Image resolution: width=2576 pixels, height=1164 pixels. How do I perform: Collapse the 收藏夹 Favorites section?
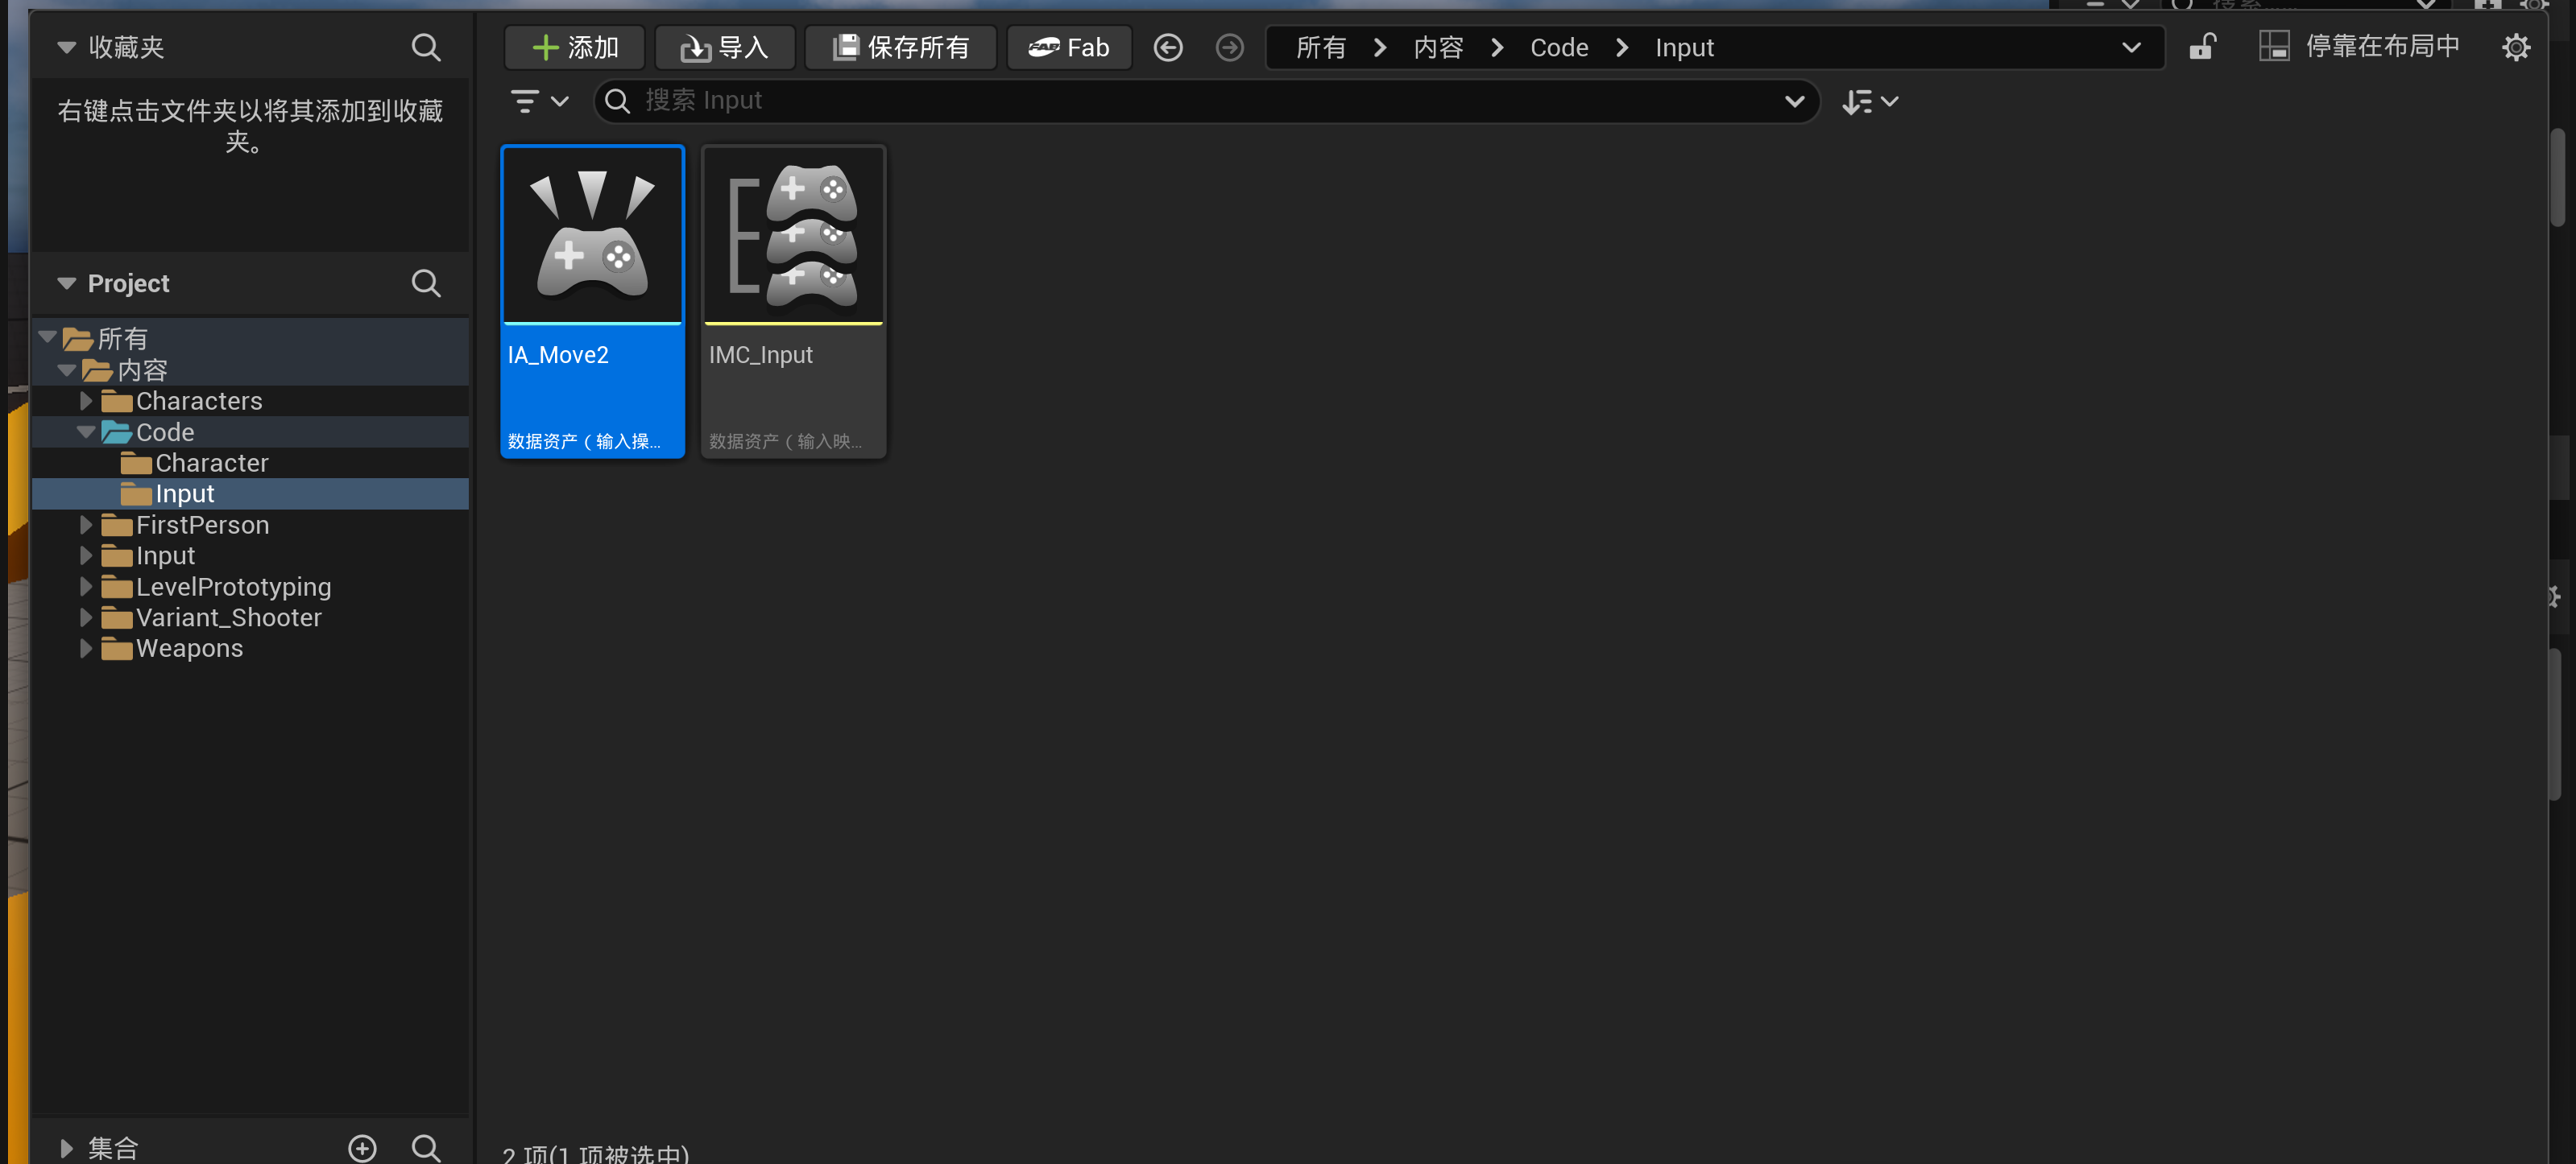coord(67,47)
